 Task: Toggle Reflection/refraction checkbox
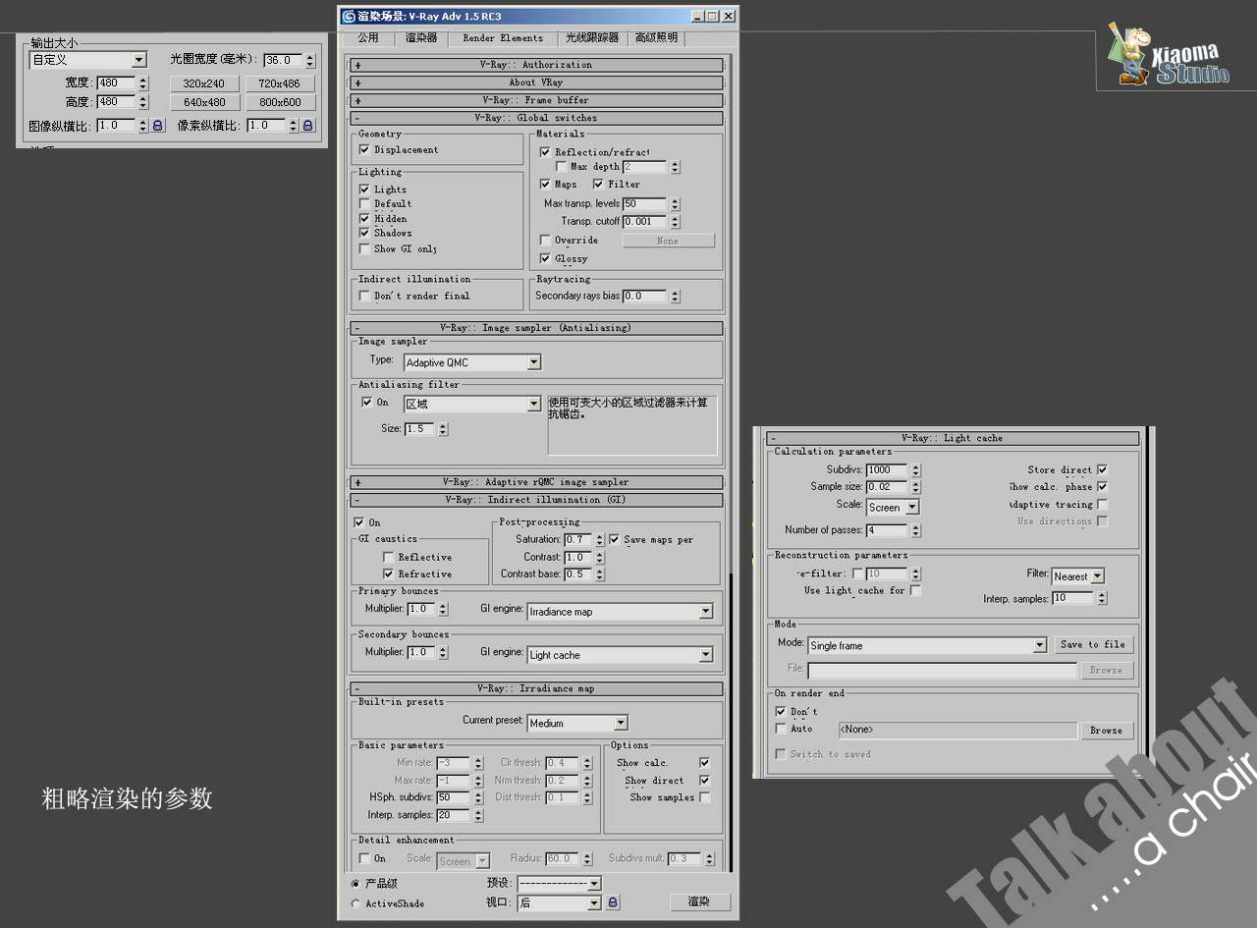[x=545, y=152]
